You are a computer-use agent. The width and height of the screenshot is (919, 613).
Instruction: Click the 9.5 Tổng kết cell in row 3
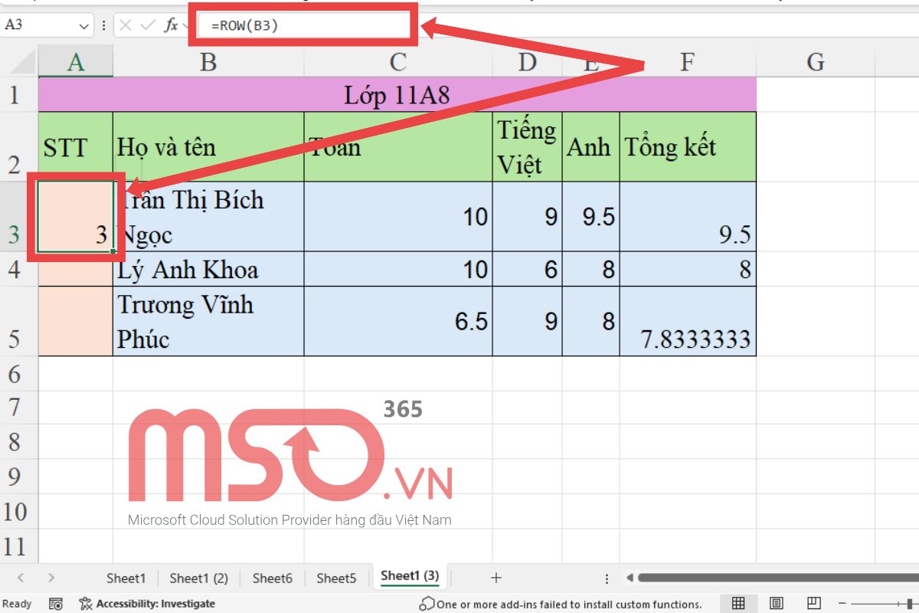(x=688, y=217)
